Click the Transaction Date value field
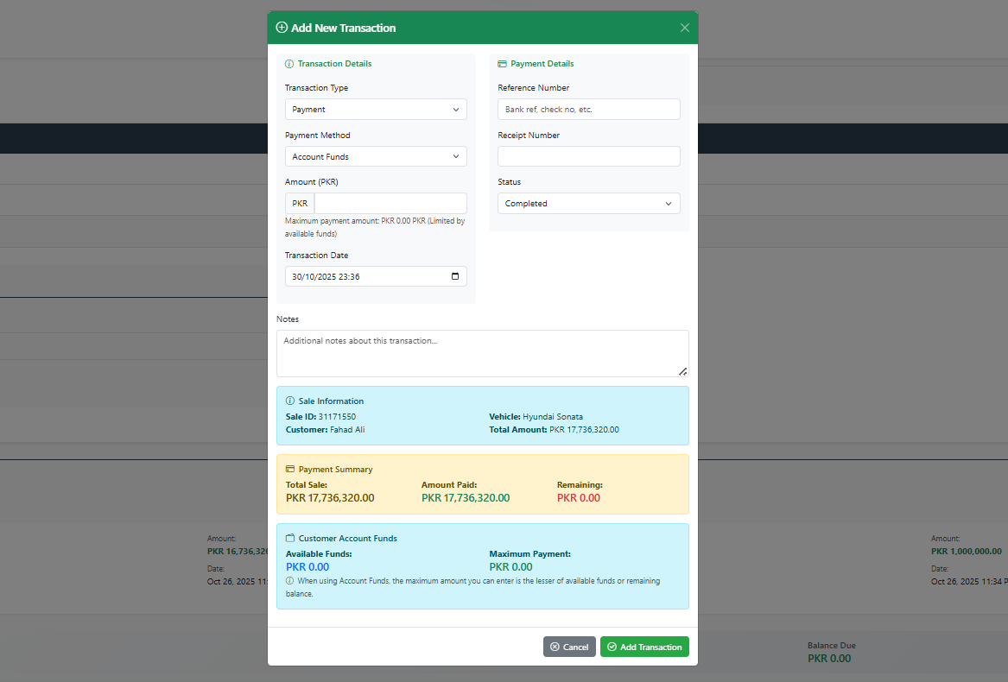 click(363, 277)
